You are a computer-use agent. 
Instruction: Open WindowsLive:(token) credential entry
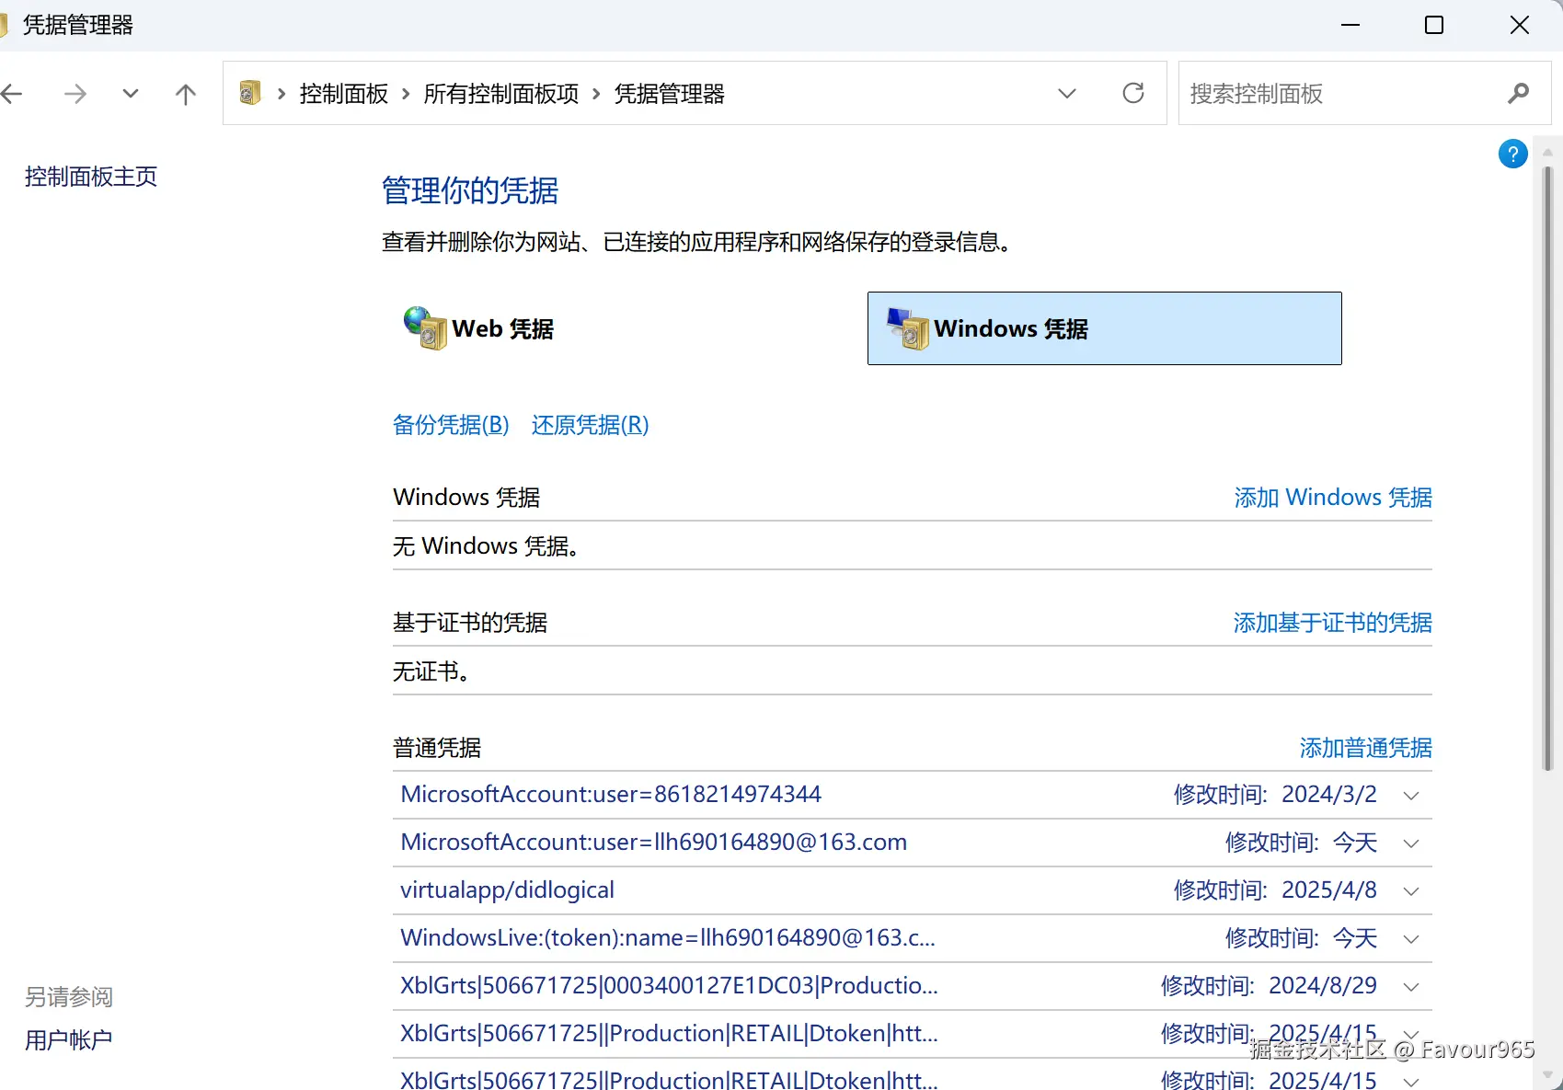(668, 938)
